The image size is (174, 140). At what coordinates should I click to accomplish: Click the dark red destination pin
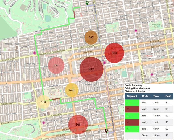point(107,131)
